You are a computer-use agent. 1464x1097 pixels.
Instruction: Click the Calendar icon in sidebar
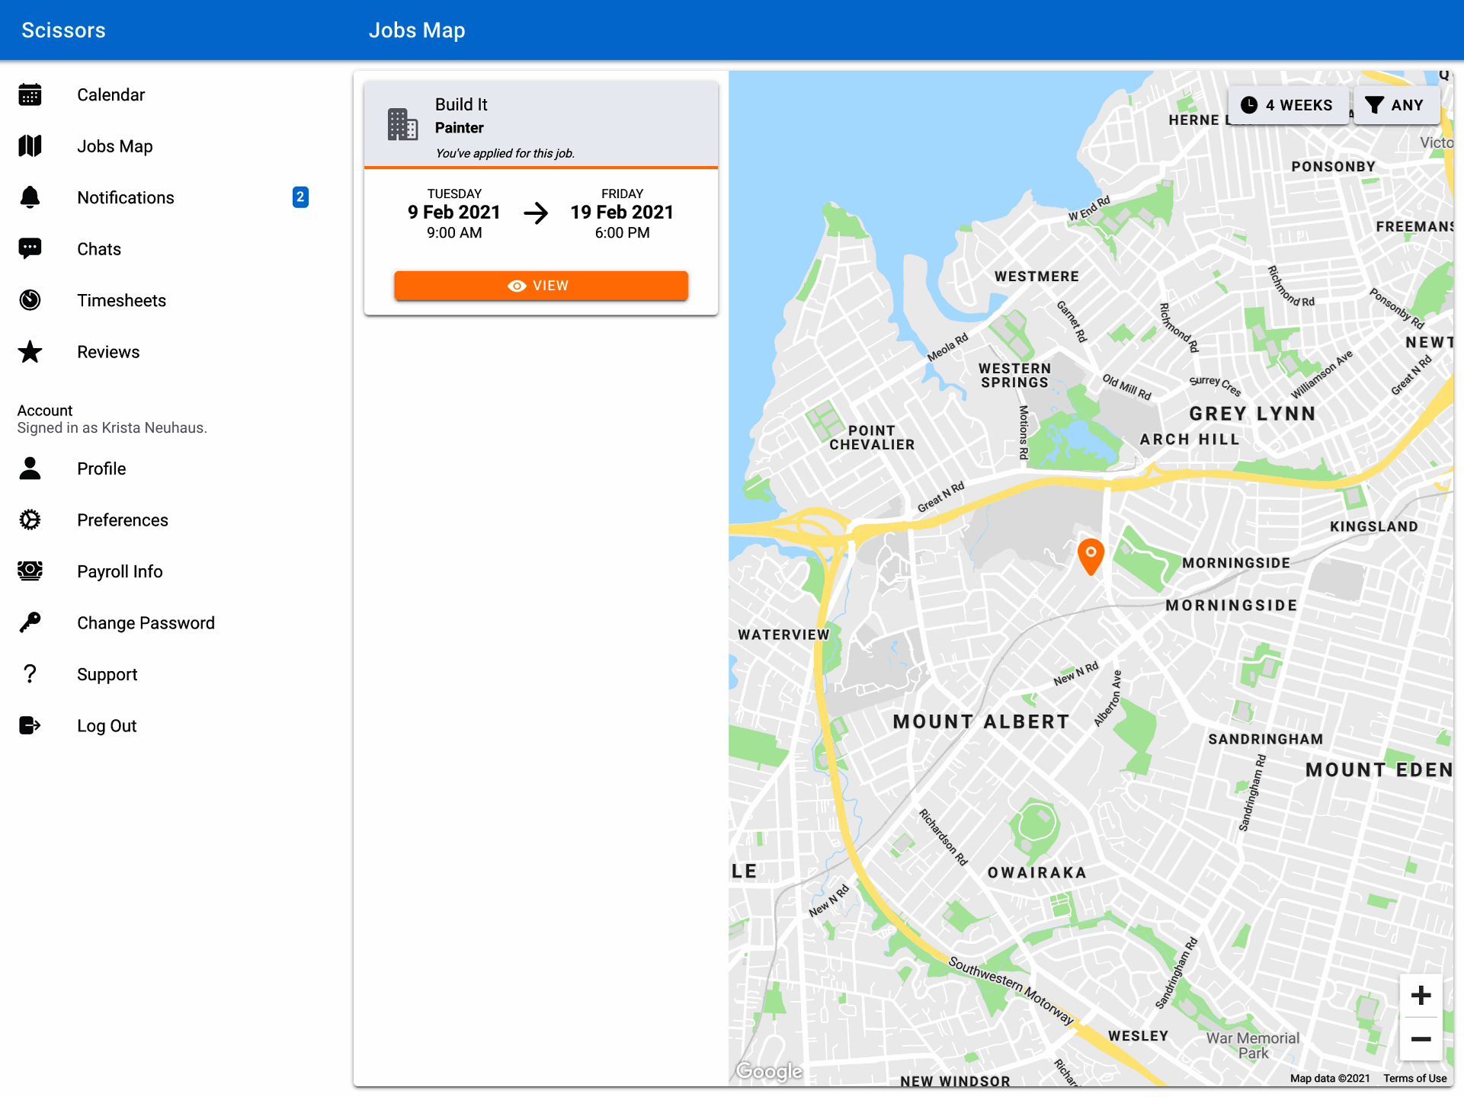30,95
